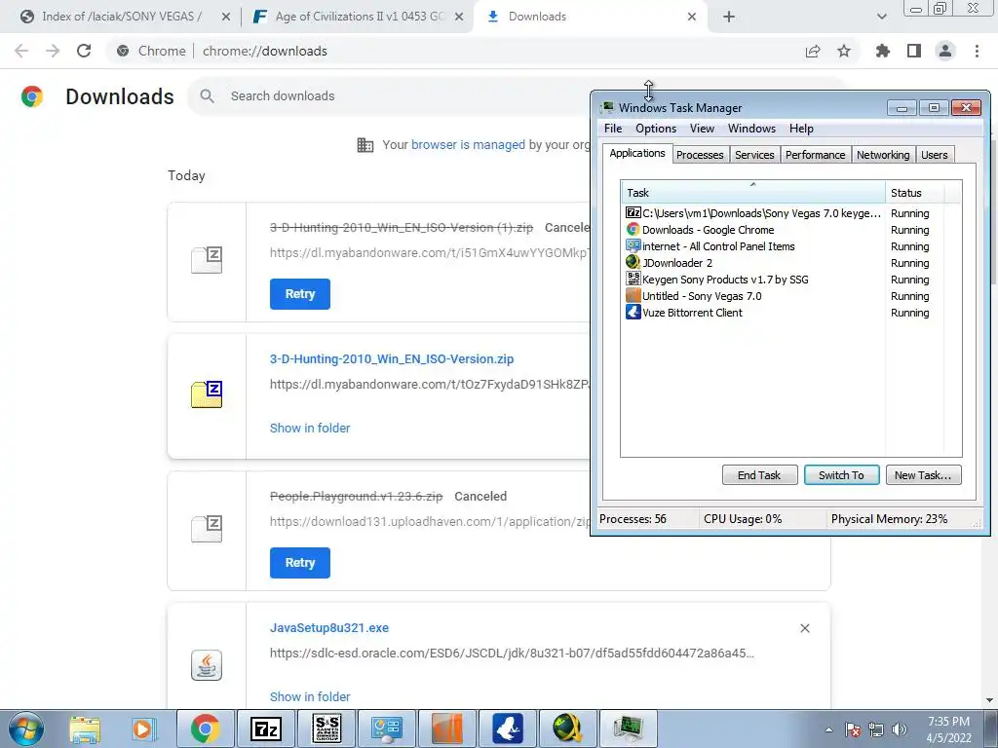Open the Extensions puzzle icon

pos(883,51)
